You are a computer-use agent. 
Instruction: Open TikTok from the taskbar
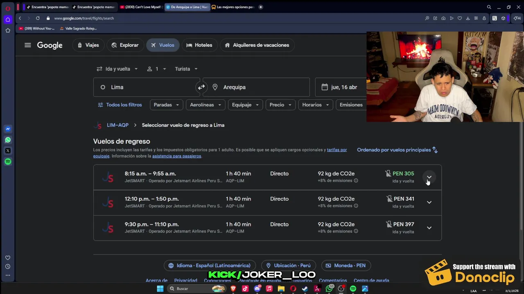point(245,289)
